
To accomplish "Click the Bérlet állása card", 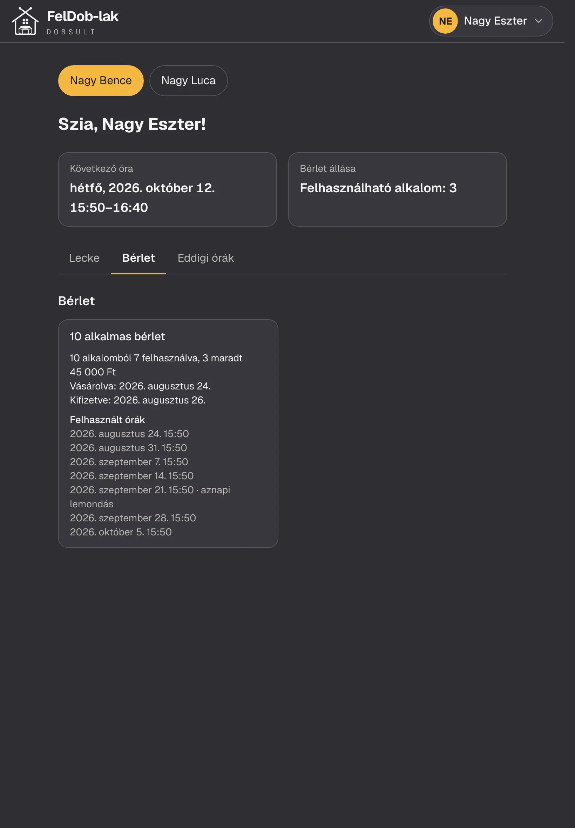I will [x=397, y=189].
